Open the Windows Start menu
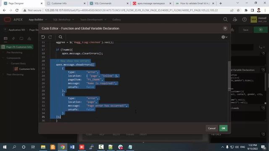Viewport: 269px width, 151px height. [x=5, y=147]
